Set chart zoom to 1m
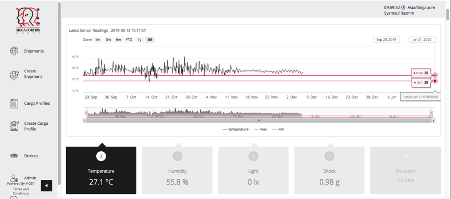Image resolution: width=451 pixels, height=199 pixels. pos(98,40)
